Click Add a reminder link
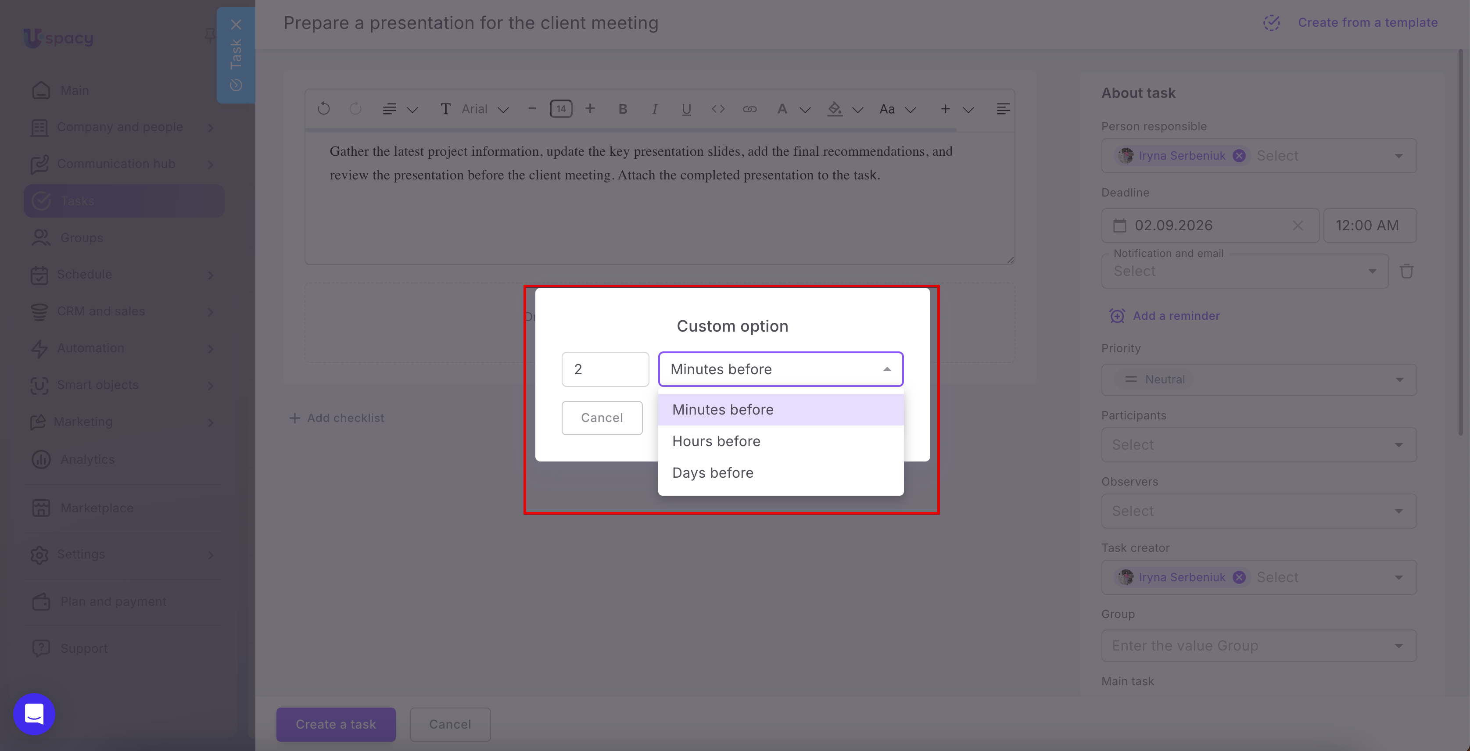The width and height of the screenshot is (1470, 751). tap(1165, 315)
